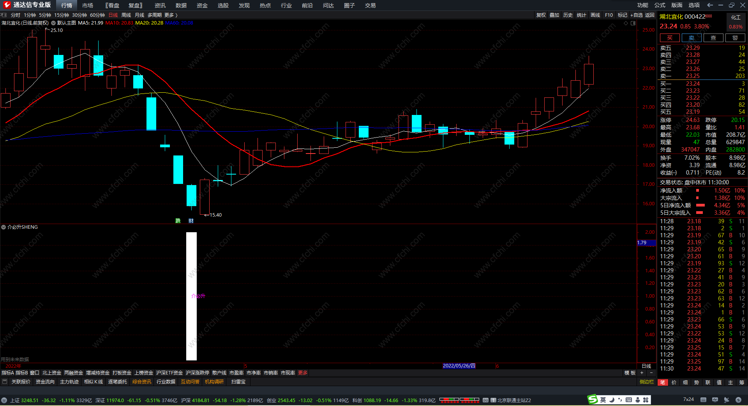The height and width of the screenshot is (406, 748).
Task: Click the plus icon next to 模板
Action: pos(642,373)
